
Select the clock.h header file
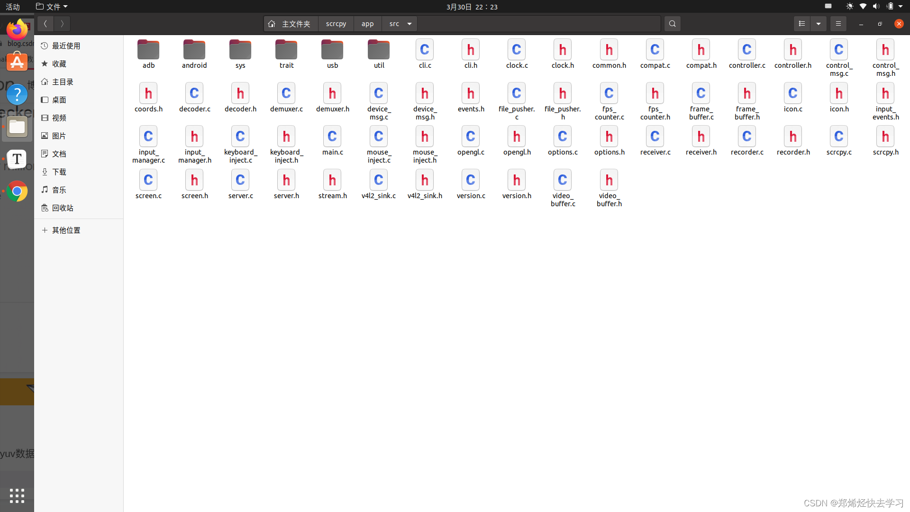(563, 54)
